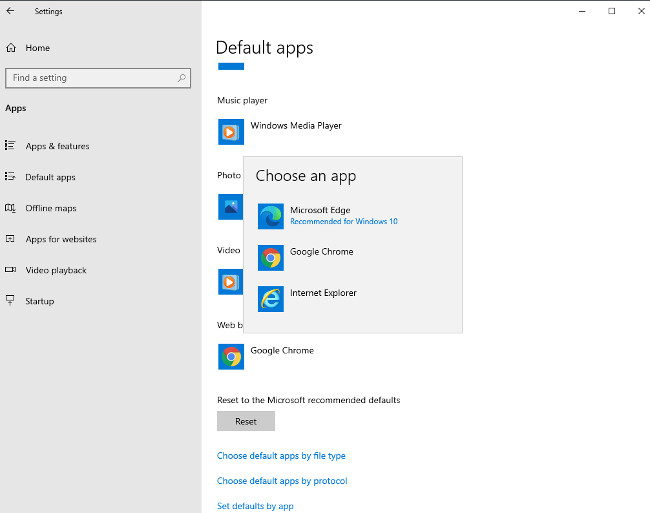Image resolution: width=650 pixels, height=513 pixels.
Task: Pick Google Chrome name in Choose an app
Action: [322, 251]
